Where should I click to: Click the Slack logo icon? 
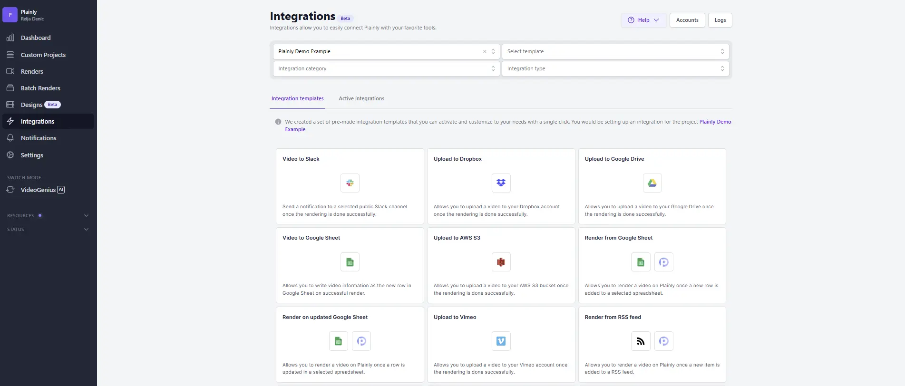coord(350,183)
